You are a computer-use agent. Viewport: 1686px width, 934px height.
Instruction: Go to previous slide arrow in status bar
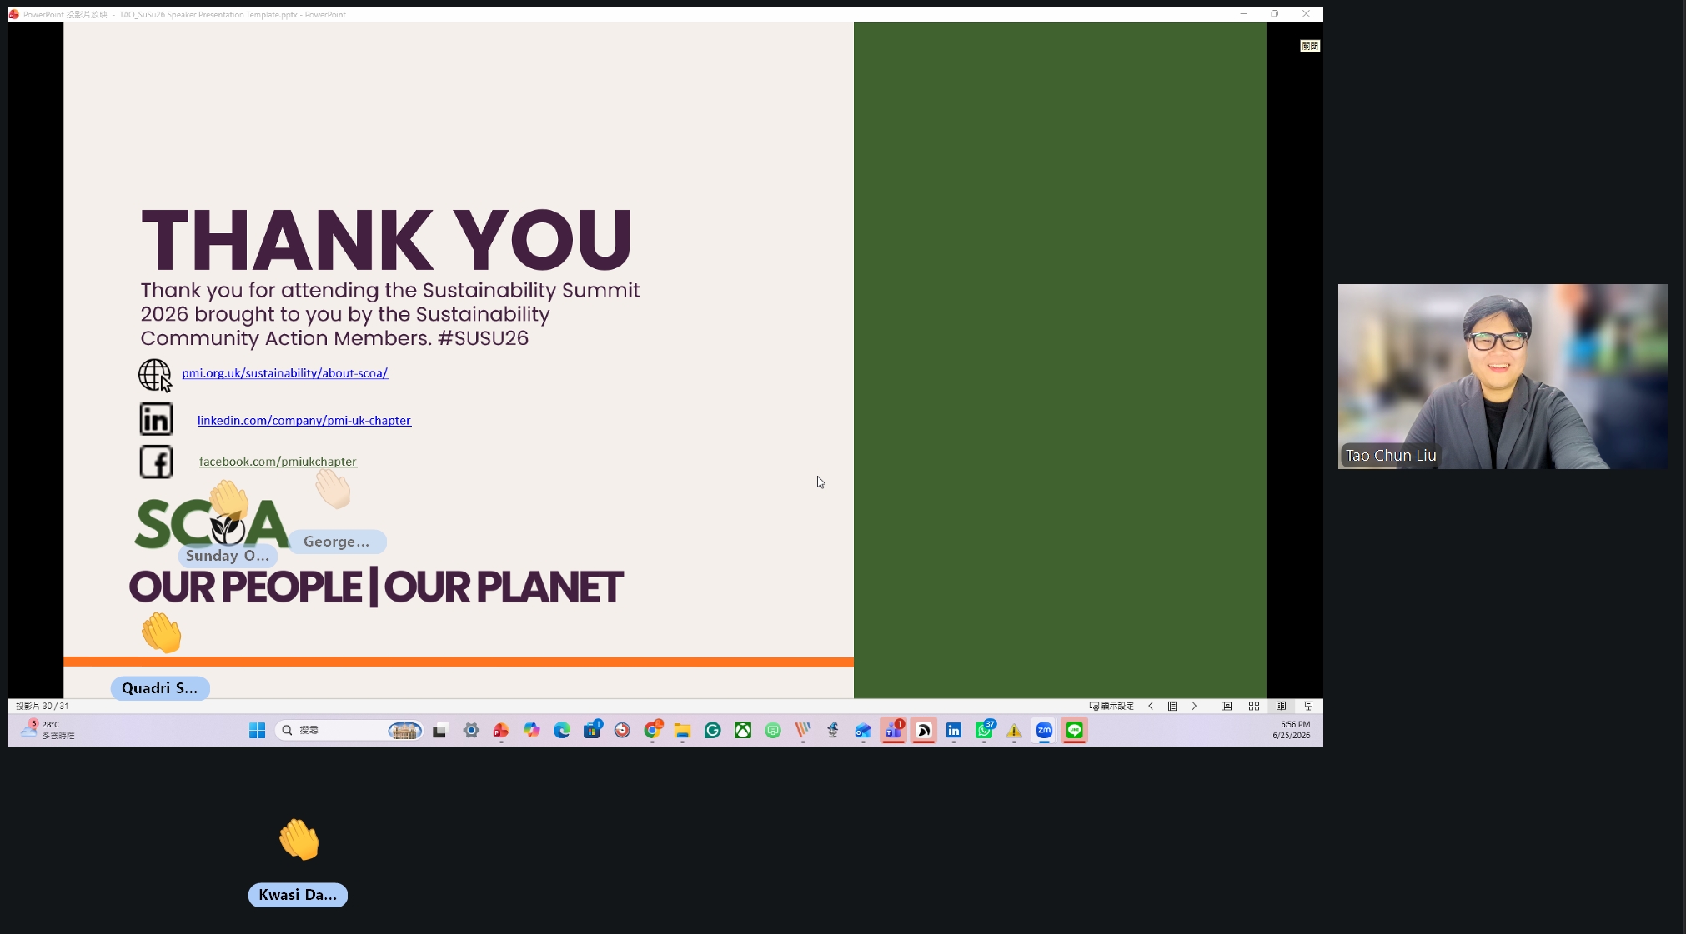[x=1151, y=706]
